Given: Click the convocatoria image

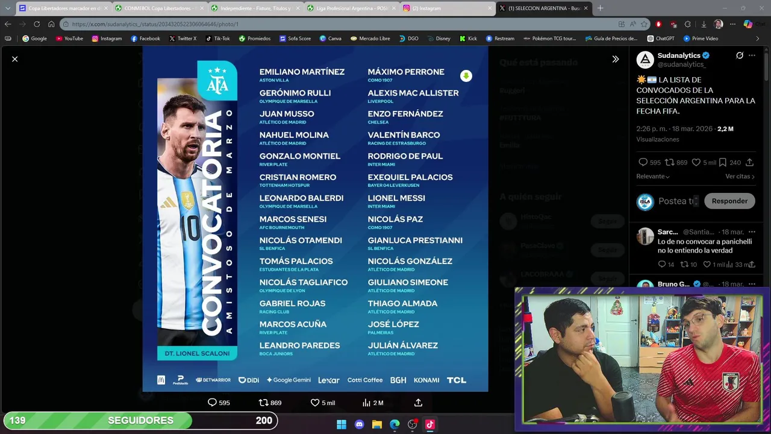Looking at the screenshot, I should point(315,220).
